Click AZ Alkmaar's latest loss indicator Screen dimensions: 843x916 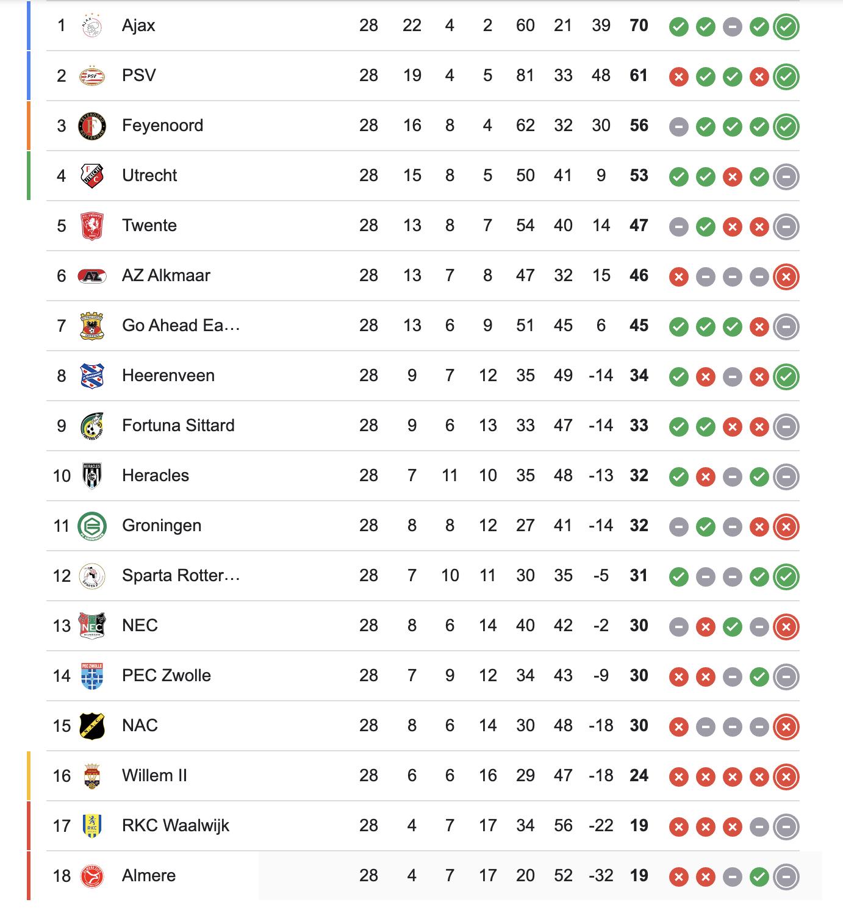(x=786, y=277)
